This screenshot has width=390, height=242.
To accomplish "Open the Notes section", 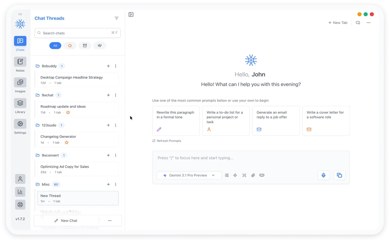I will pyautogui.click(x=20, y=62).
